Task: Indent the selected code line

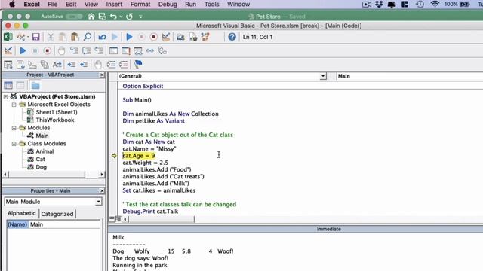Action: [x=72, y=65]
